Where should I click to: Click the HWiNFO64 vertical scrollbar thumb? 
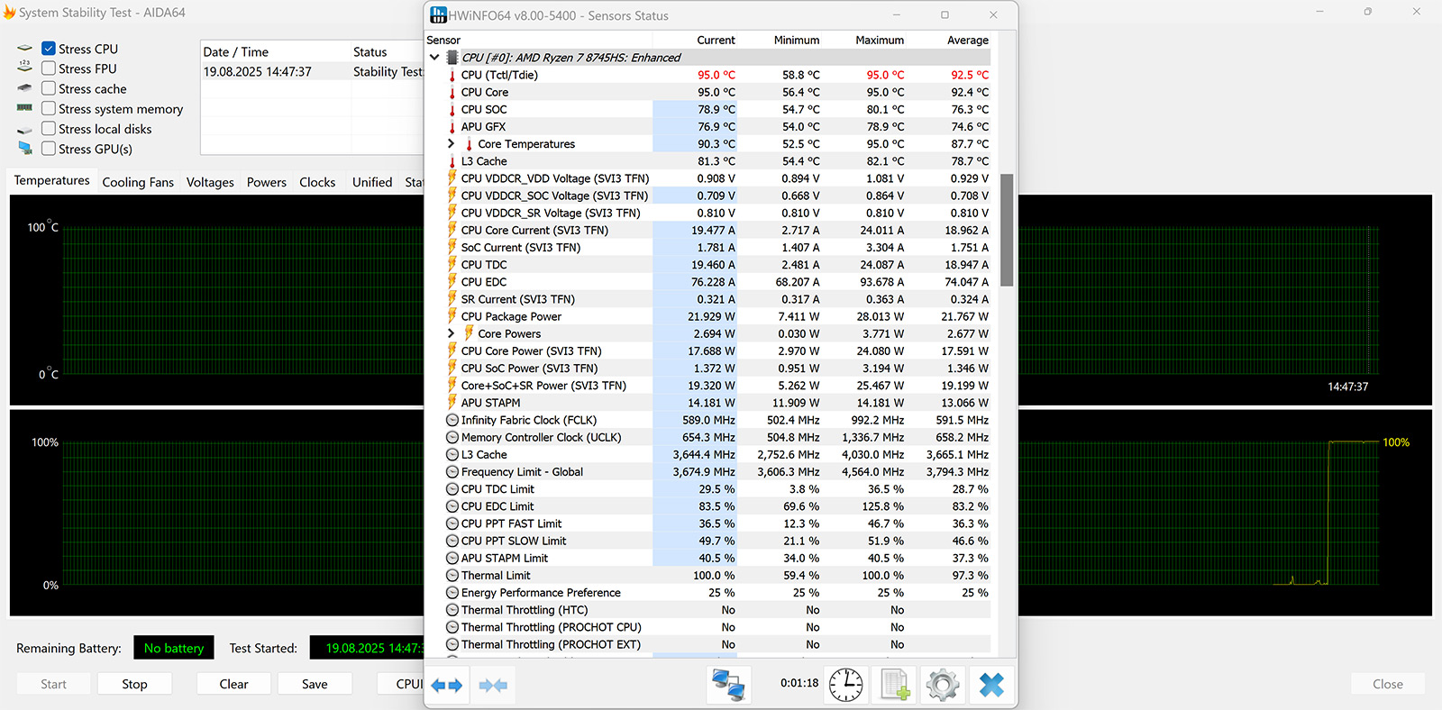point(1007,230)
